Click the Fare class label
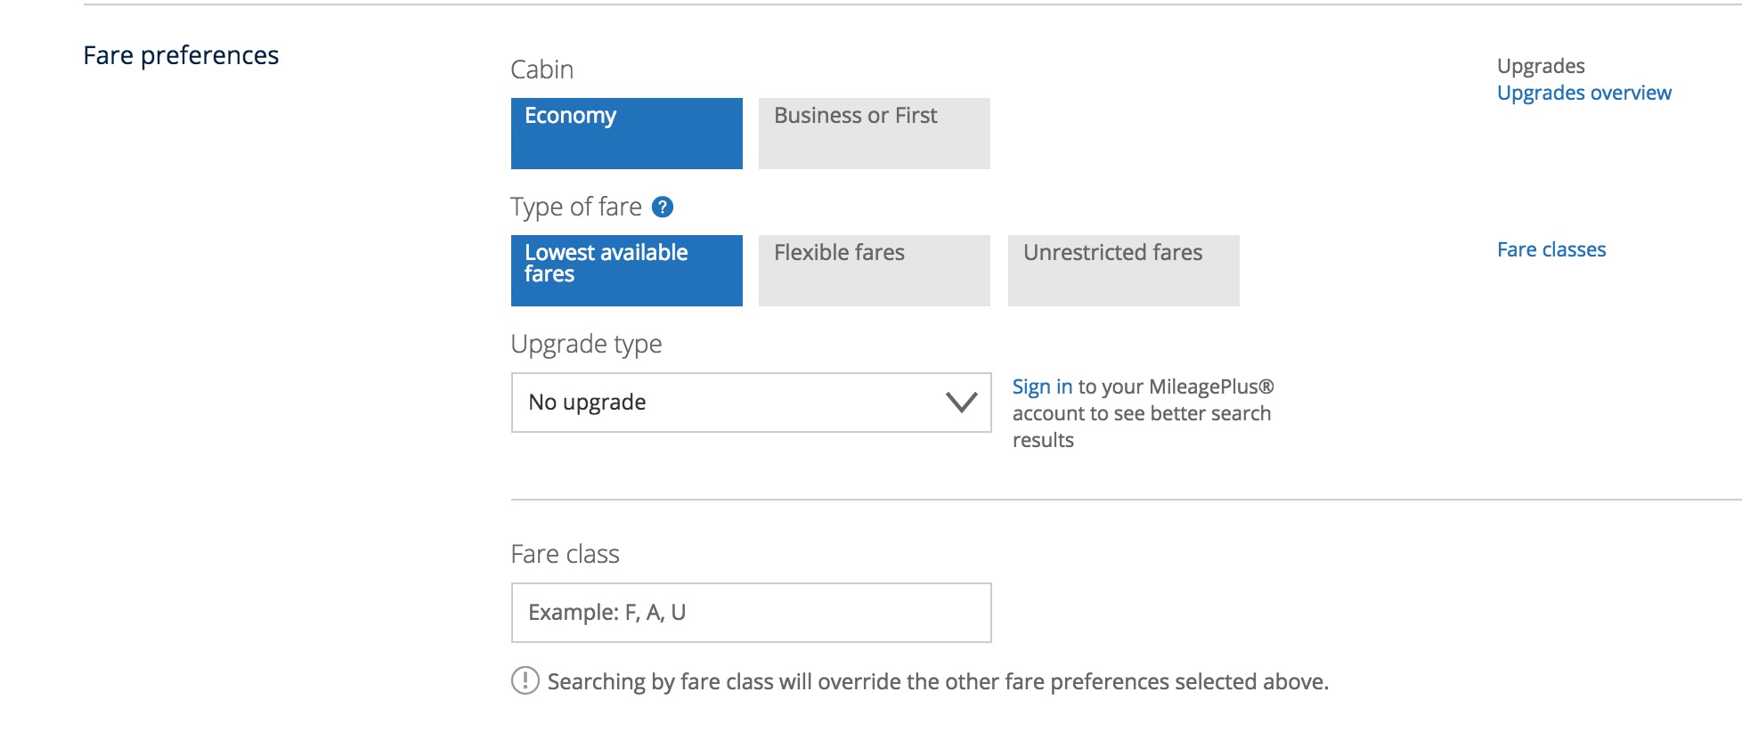The width and height of the screenshot is (1742, 741). (565, 554)
